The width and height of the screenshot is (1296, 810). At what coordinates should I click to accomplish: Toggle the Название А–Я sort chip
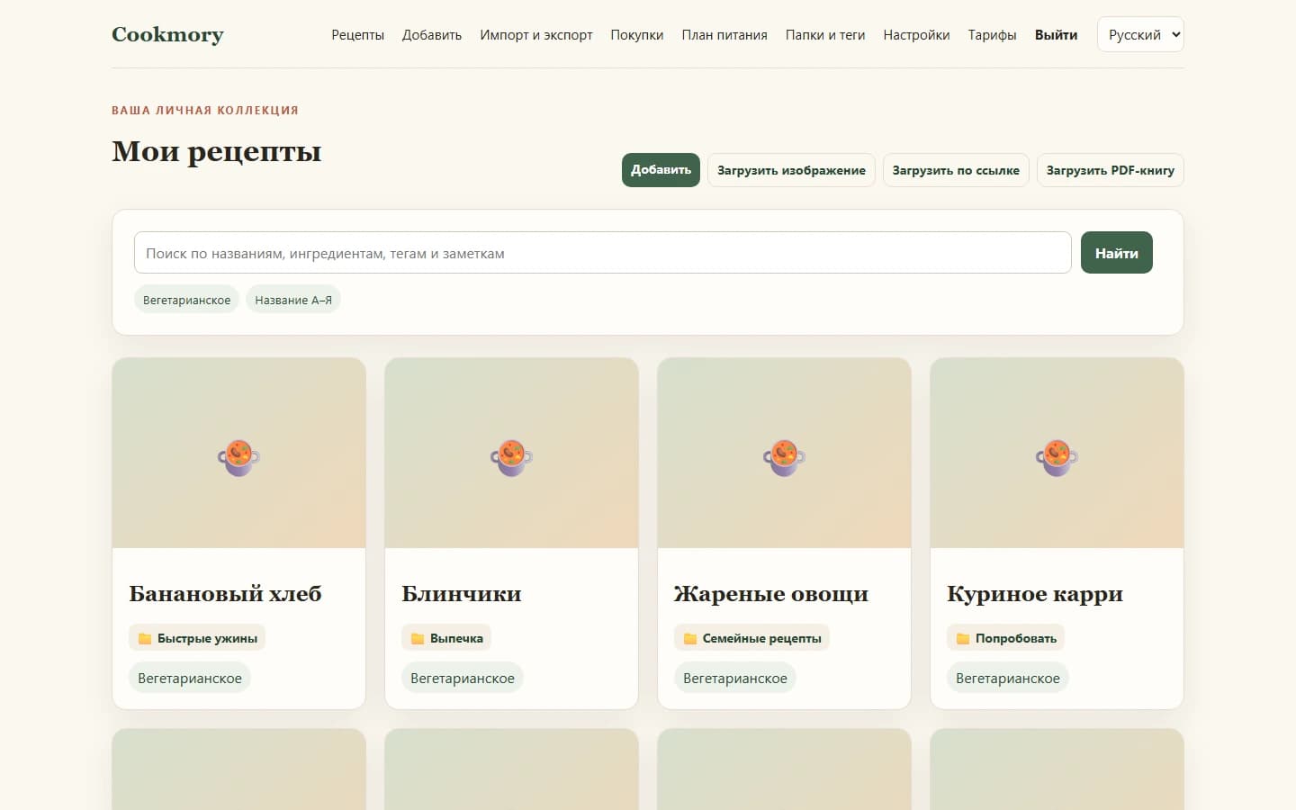pos(293,300)
